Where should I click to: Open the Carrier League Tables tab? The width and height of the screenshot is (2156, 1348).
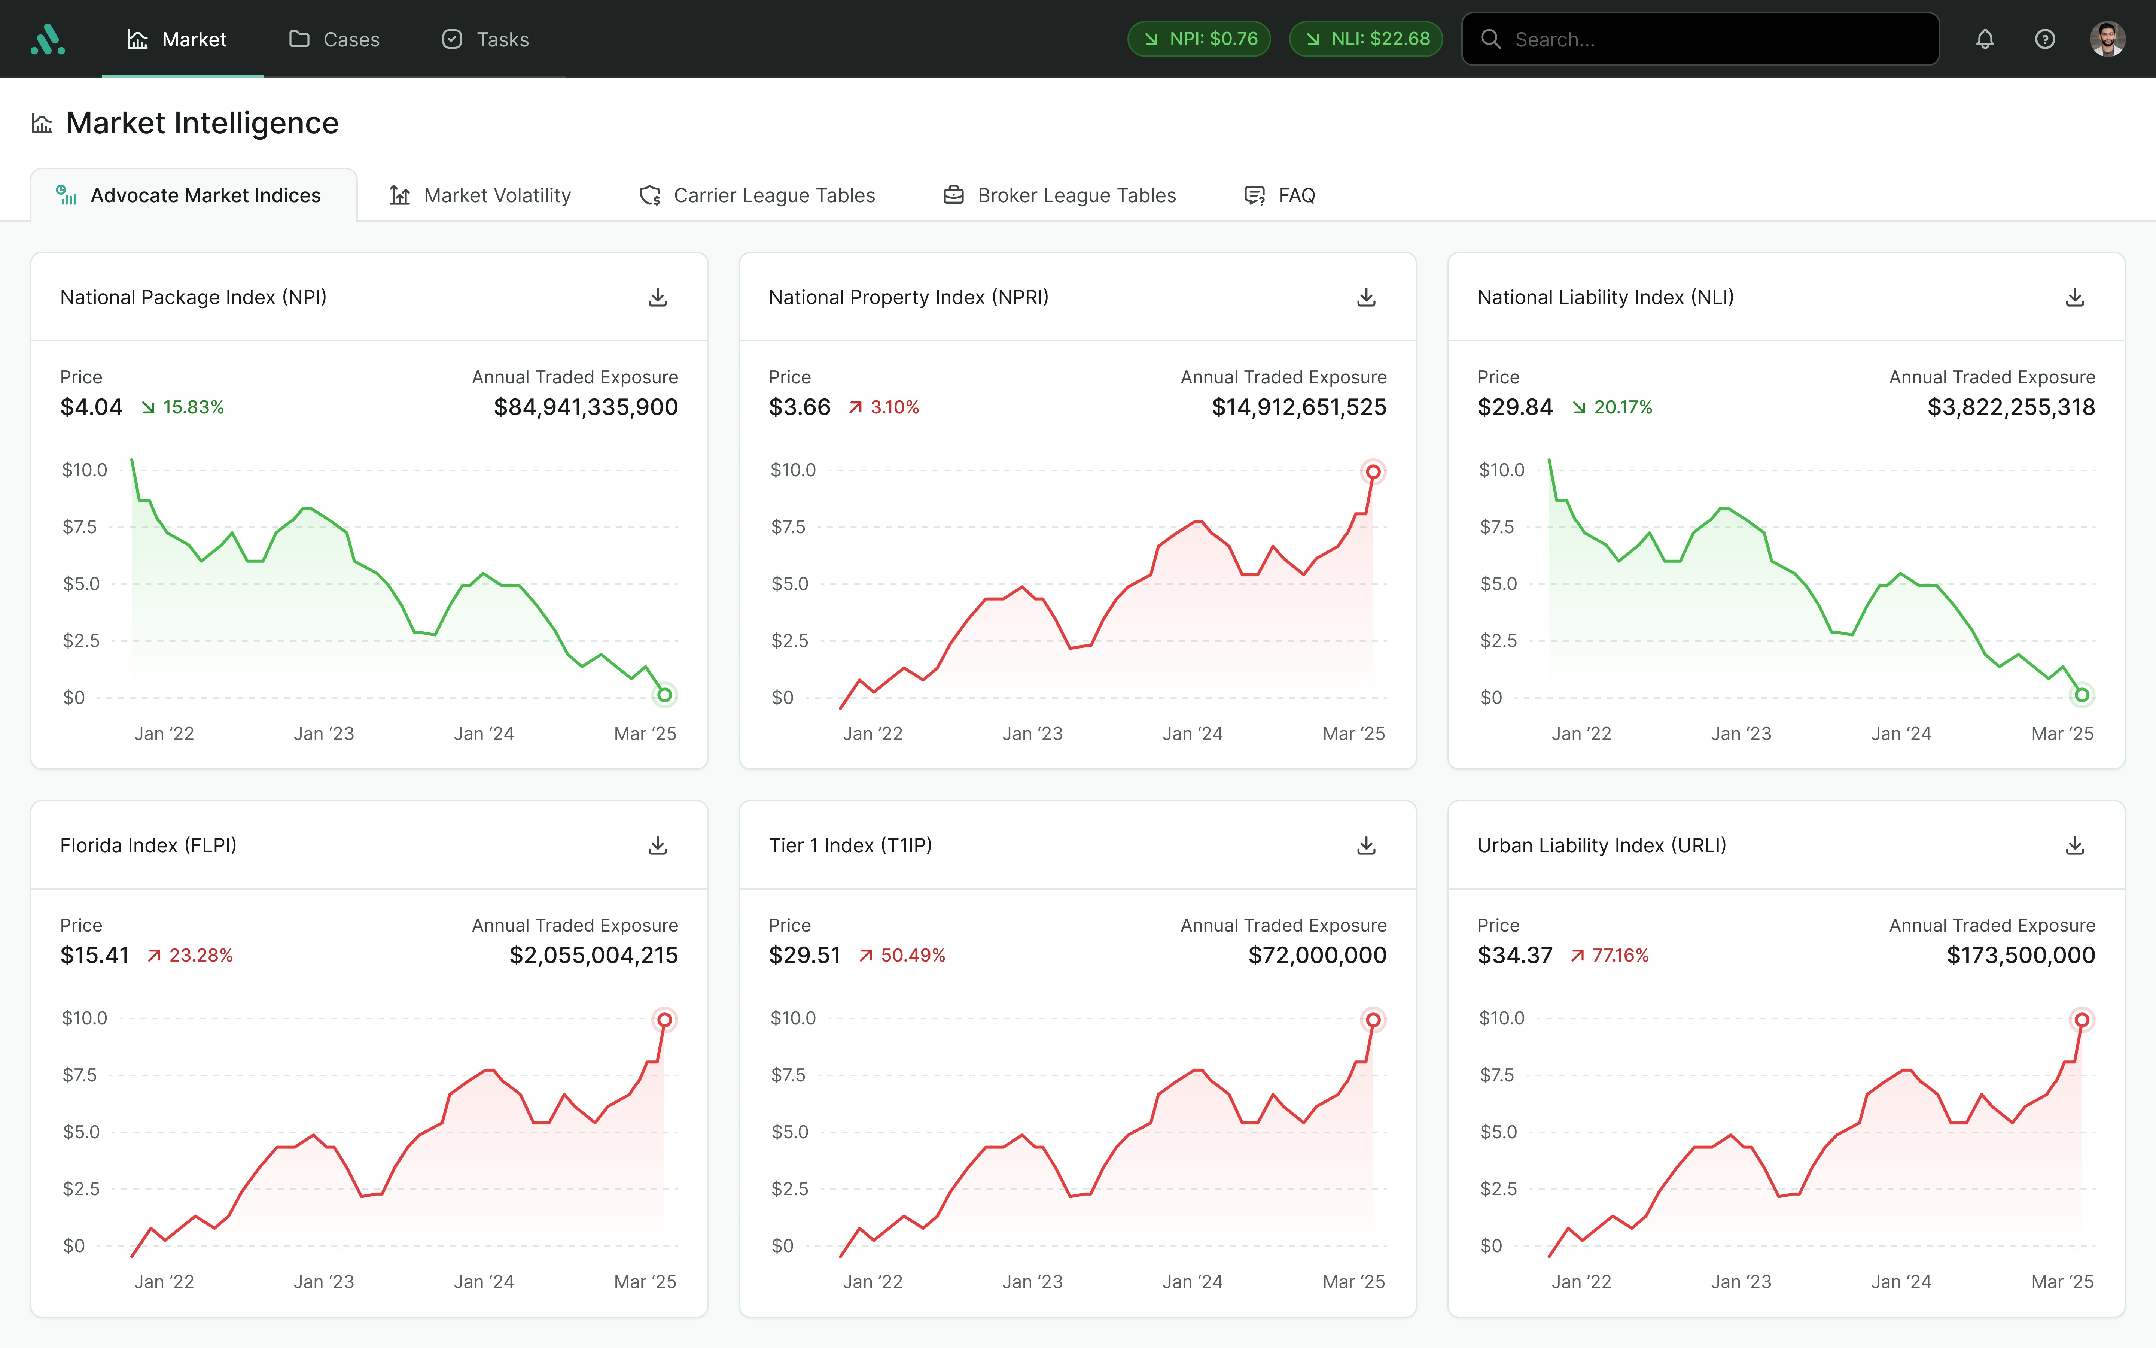coord(757,195)
